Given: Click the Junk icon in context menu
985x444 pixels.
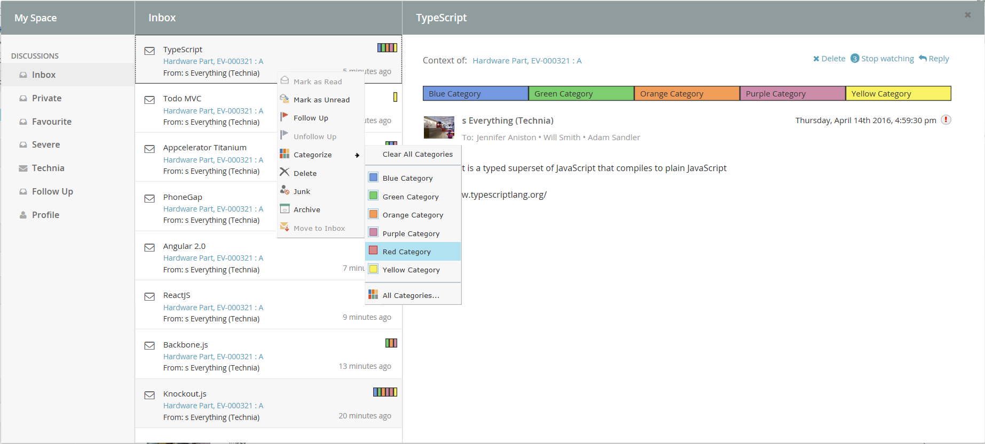Looking at the screenshot, I should tap(285, 190).
